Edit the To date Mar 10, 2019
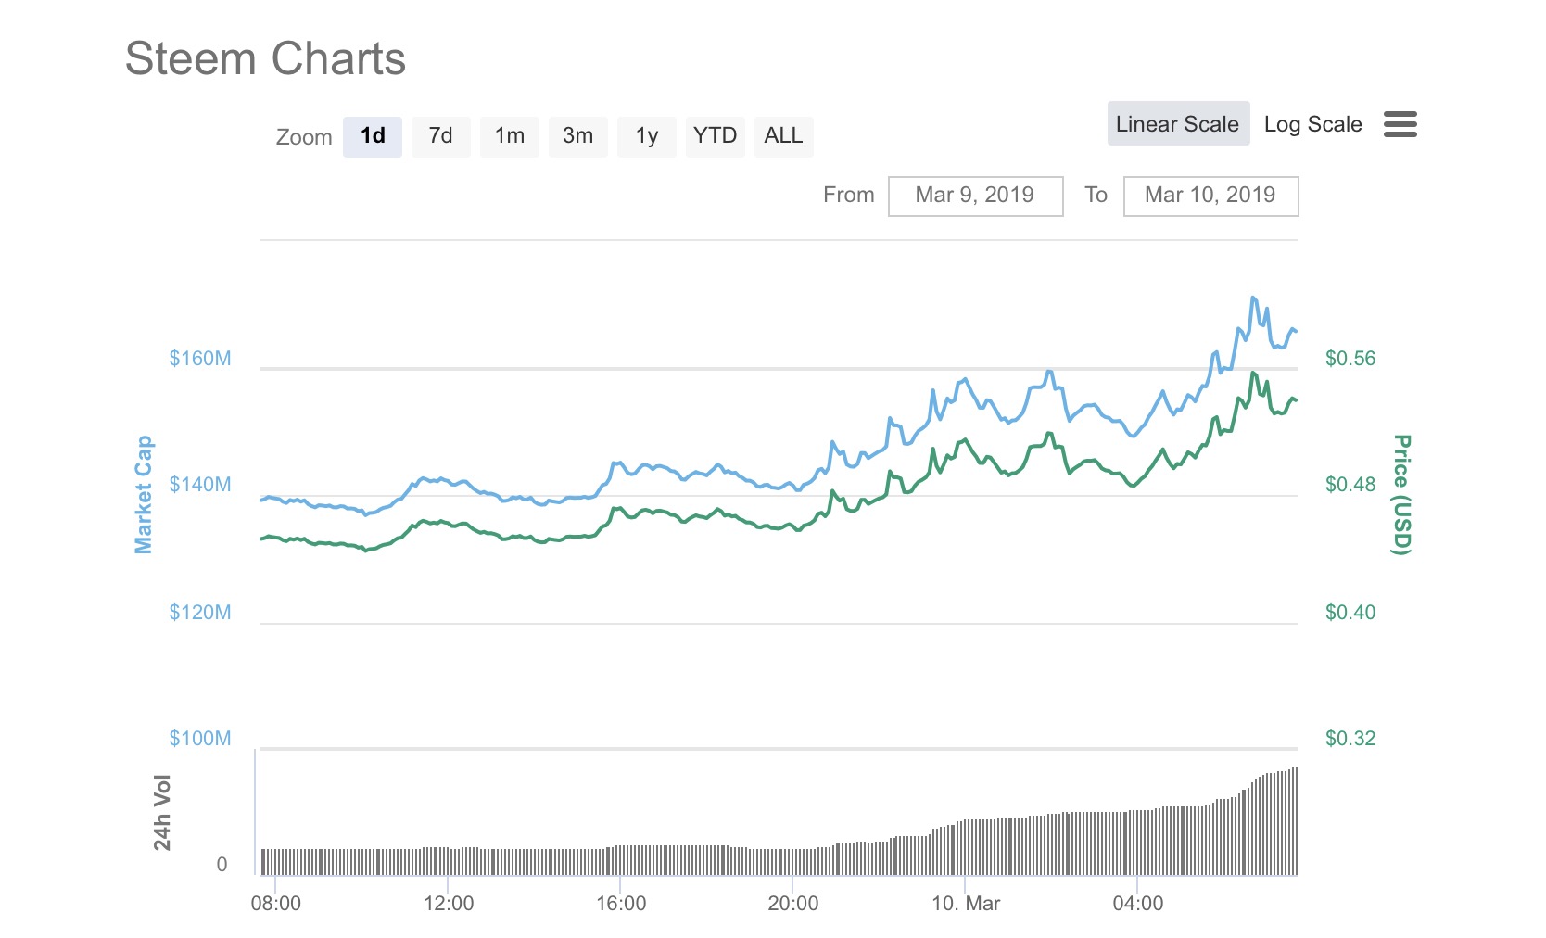The image size is (1546, 938). click(x=1210, y=196)
